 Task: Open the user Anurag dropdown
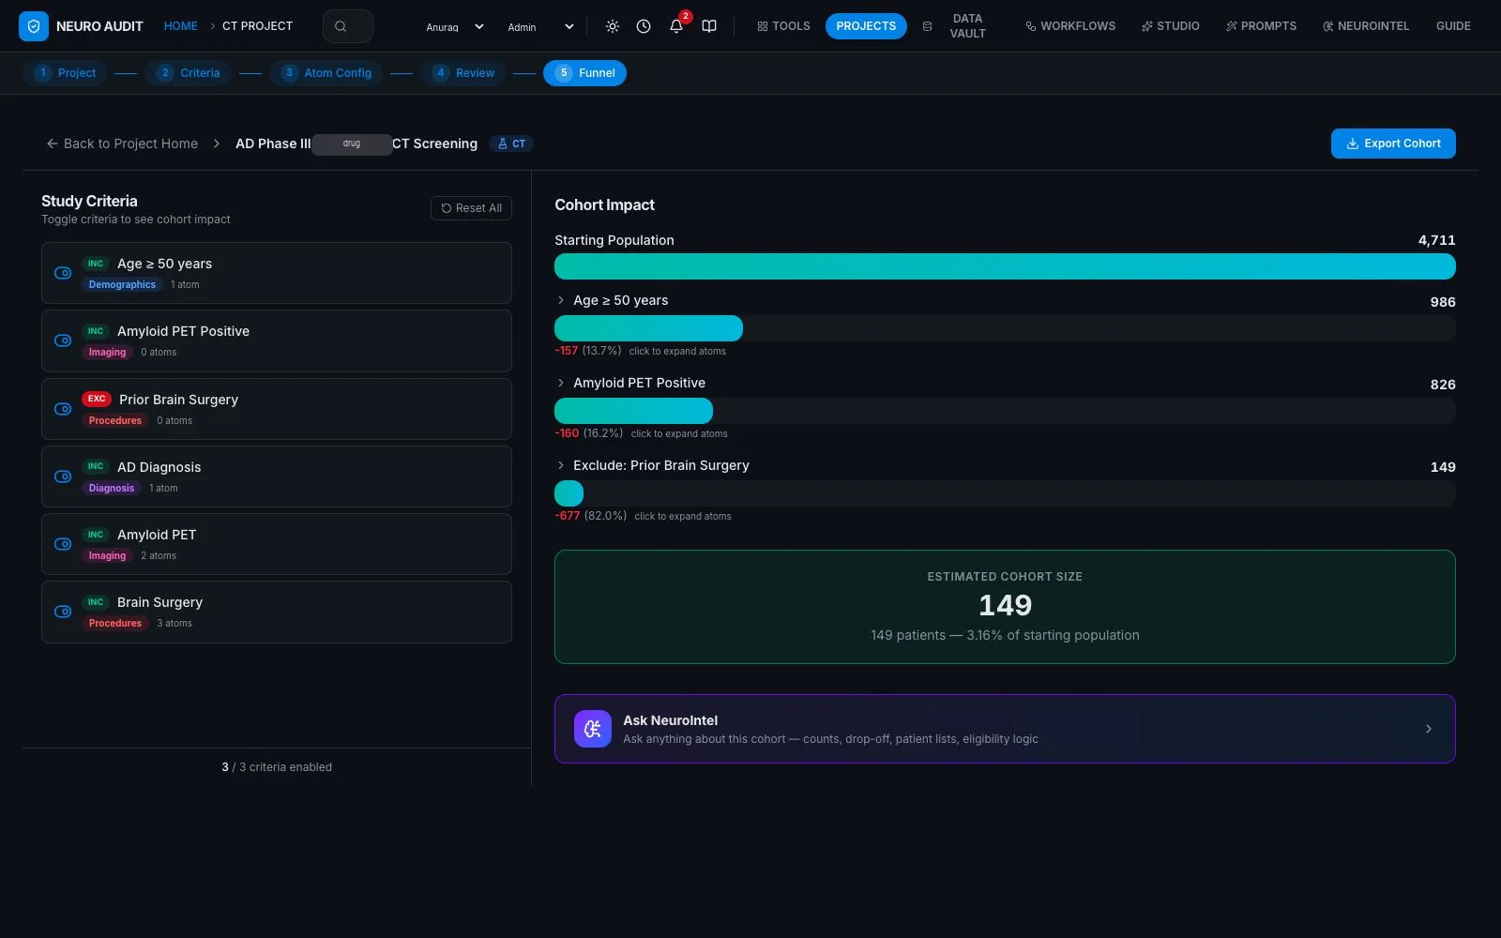455,26
